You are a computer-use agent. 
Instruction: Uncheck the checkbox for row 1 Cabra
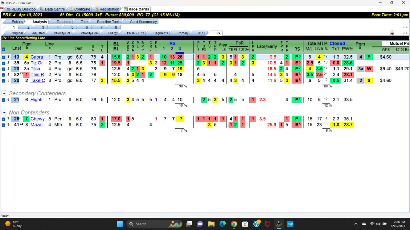pyautogui.click(x=4, y=57)
